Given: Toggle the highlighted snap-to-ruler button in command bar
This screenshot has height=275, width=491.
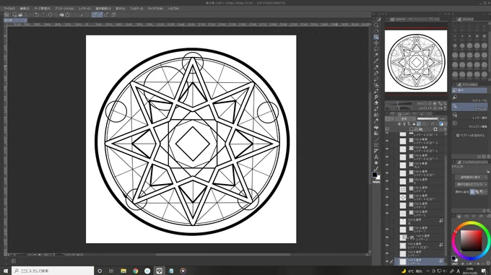Looking at the screenshot, I should pos(95,14).
